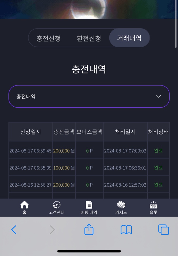Click the 신청일시 column header
Screen dimensions: 178x256
tap(30, 132)
